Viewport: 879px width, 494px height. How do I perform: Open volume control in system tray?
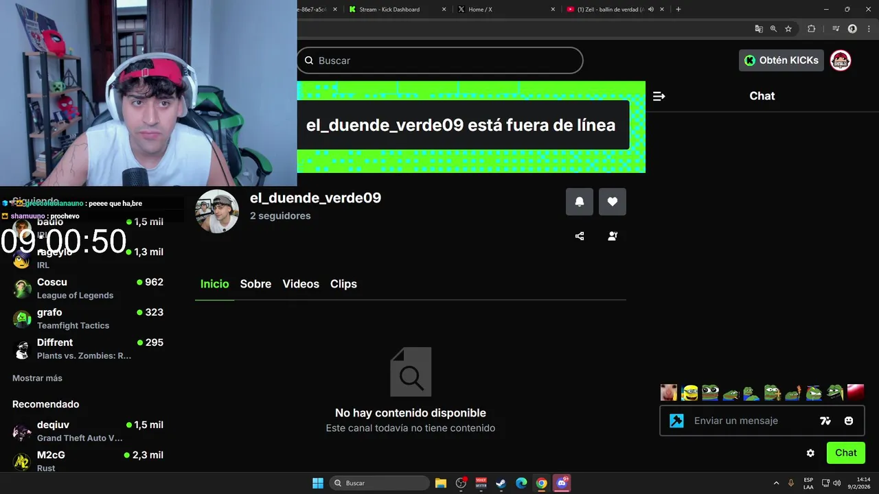point(836,483)
